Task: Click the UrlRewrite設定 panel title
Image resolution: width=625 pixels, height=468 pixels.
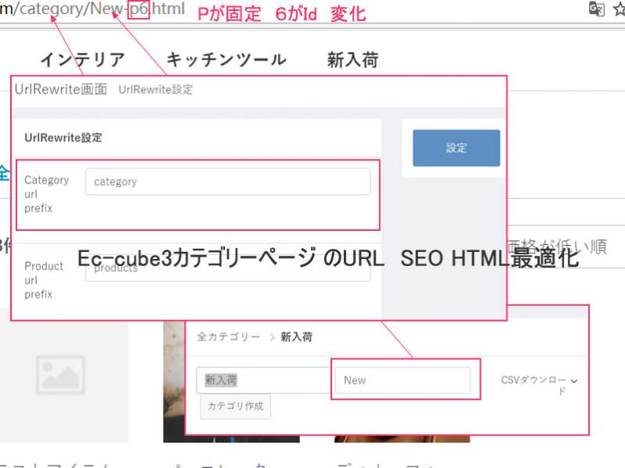Action: tap(63, 138)
